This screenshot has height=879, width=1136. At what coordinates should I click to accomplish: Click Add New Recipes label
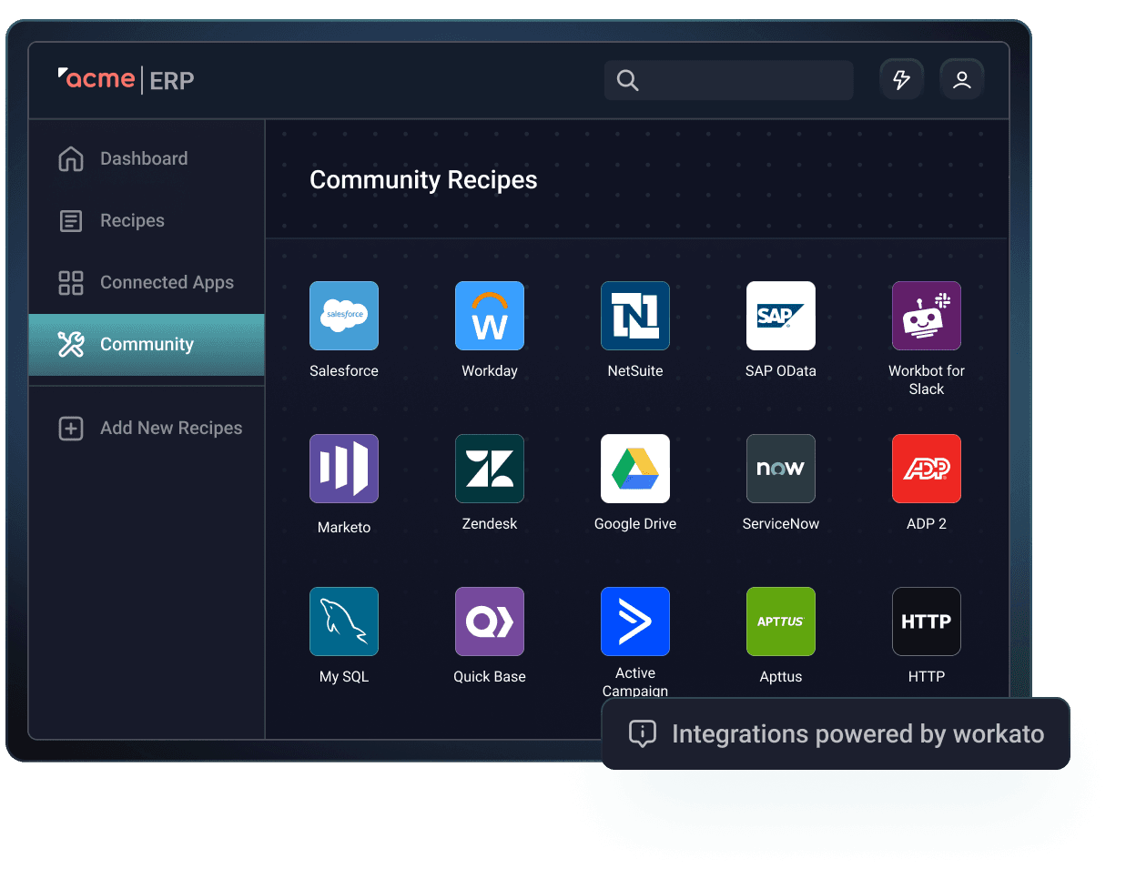(x=171, y=428)
